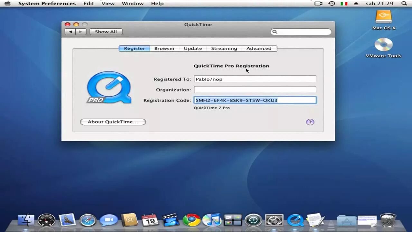Launch Google Chrome from the Dock
Image resolution: width=412 pixels, height=232 pixels.
[x=191, y=220]
